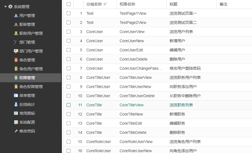Click the 用户管理 user icon

tap(16, 16)
